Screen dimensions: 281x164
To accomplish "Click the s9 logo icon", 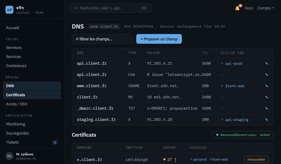I will (x=9, y=10).
